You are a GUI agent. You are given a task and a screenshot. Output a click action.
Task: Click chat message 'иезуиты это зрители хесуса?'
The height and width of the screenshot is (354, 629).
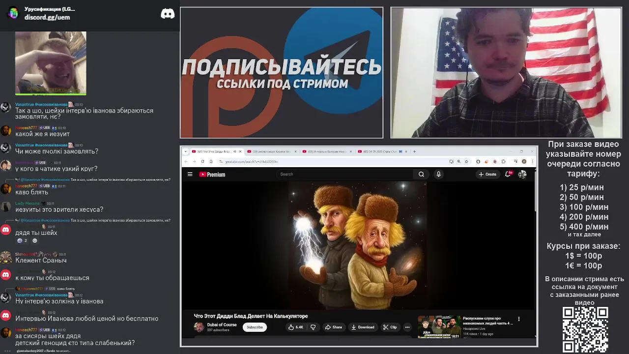(59, 209)
